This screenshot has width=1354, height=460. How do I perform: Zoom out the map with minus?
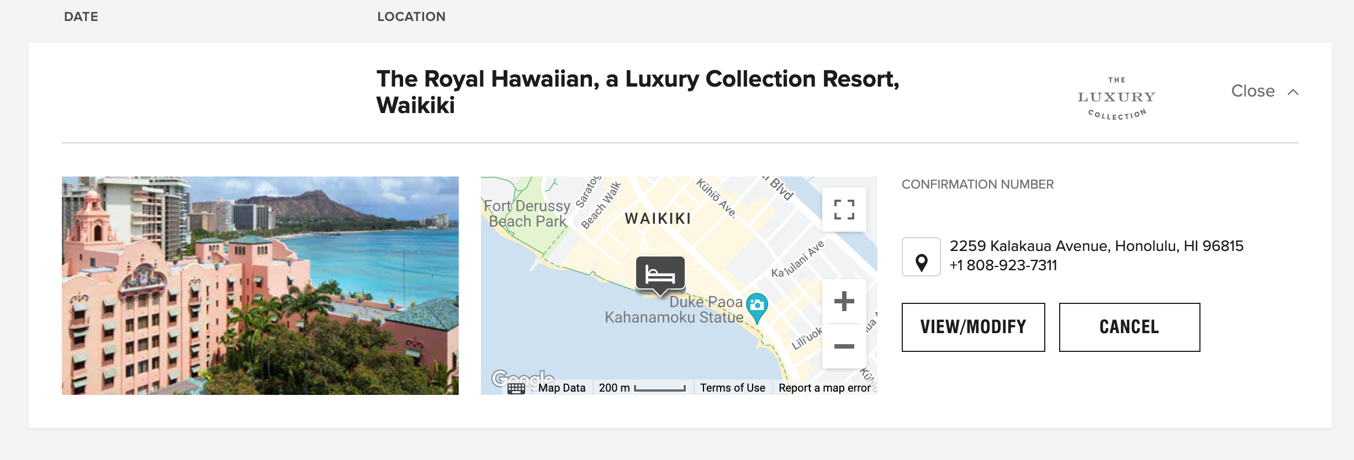[844, 346]
